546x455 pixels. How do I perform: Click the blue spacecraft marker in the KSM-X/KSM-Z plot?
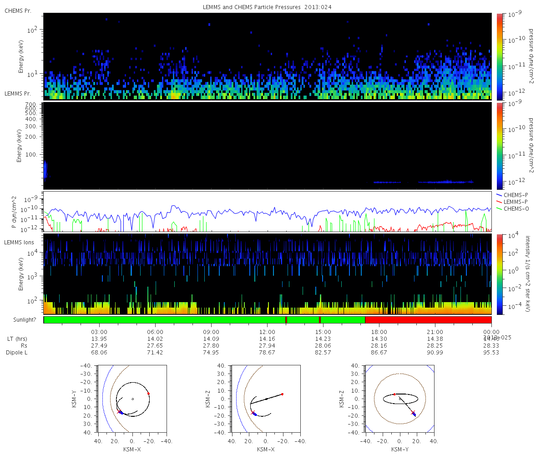pyautogui.click(x=255, y=414)
